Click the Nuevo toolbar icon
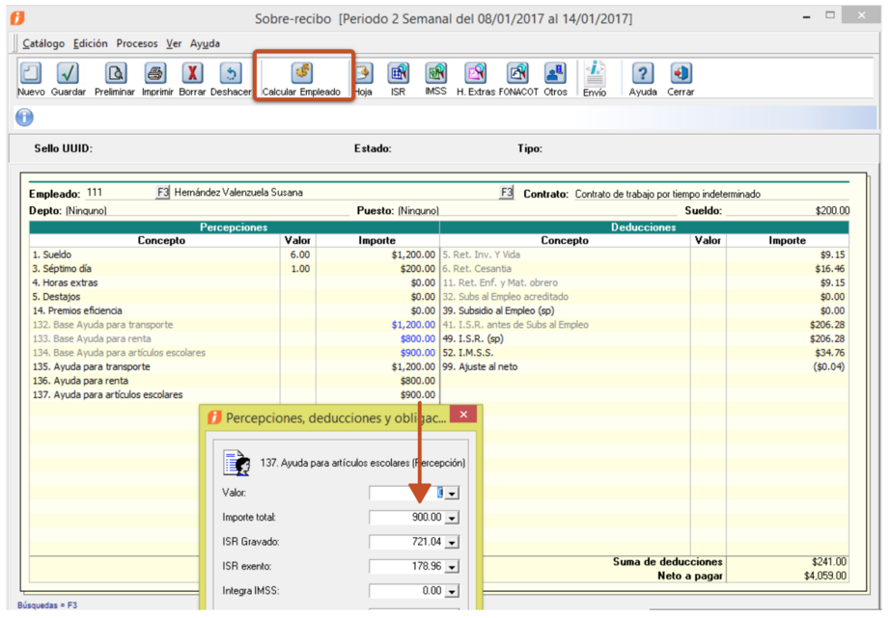 point(31,74)
